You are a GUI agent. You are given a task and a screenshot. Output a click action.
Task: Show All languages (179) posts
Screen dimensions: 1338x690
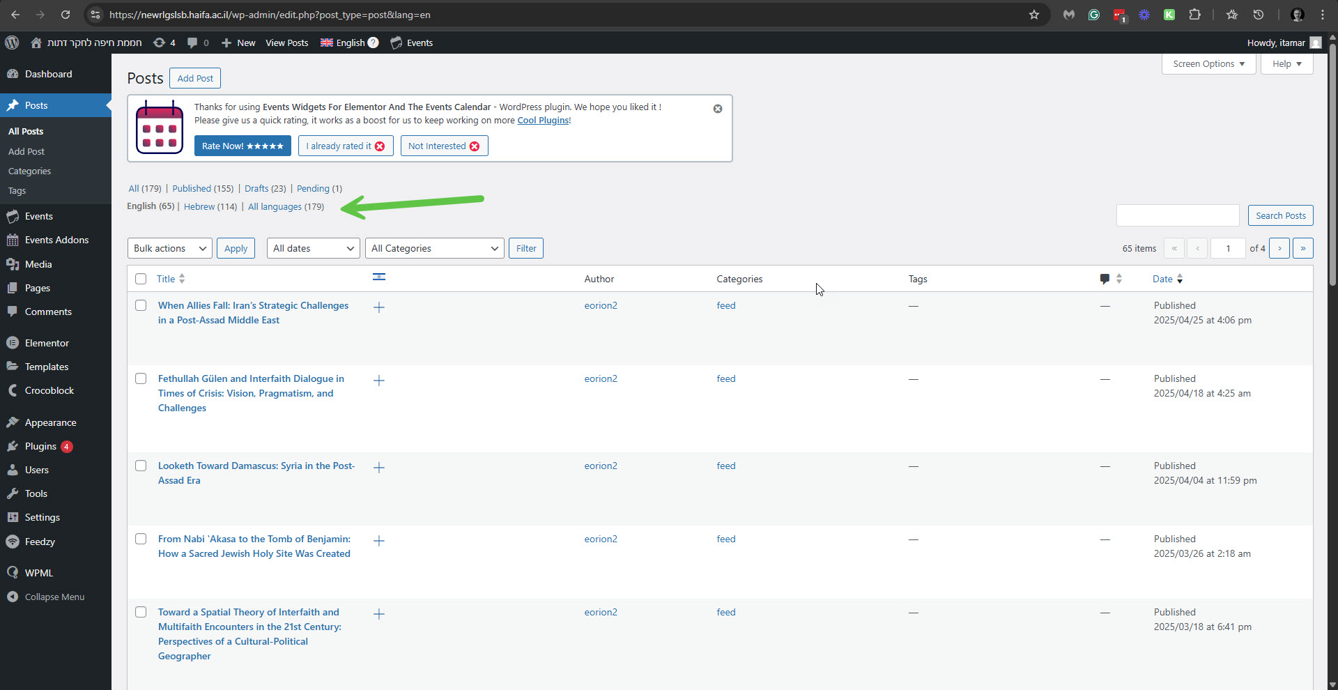[x=286, y=206]
